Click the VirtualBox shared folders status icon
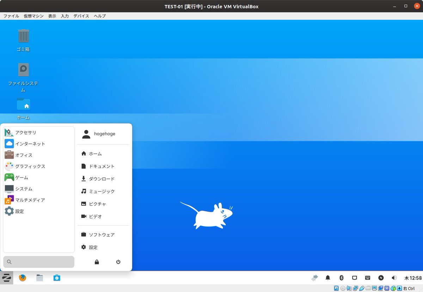 click(x=368, y=288)
